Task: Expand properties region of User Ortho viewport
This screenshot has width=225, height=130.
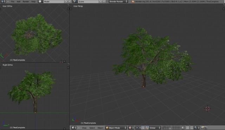Action: point(68,9)
